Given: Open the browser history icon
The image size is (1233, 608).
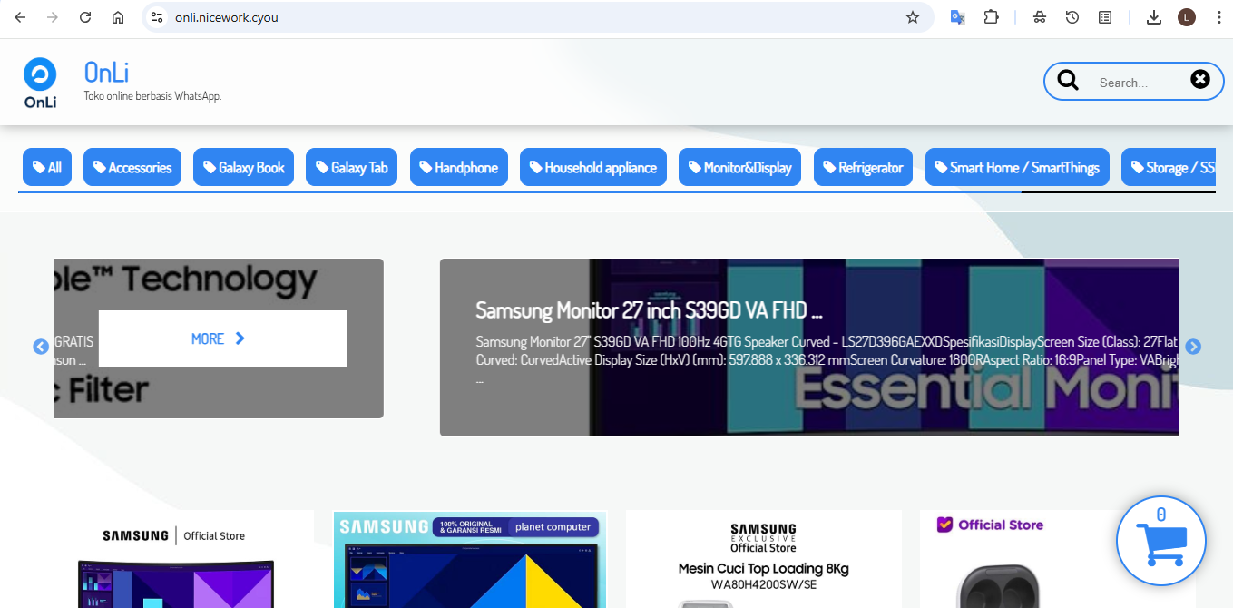Looking at the screenshot, I should click(x=1072, y=17).
